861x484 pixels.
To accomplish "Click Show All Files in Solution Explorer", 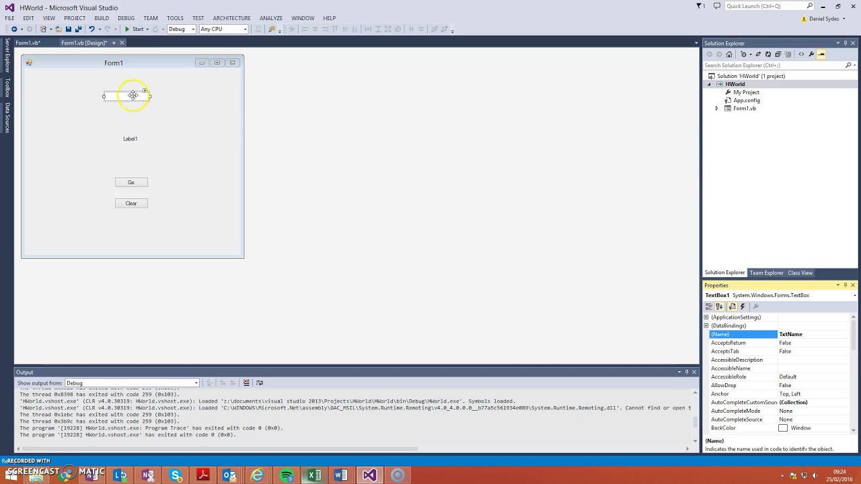I will click(788, 54).
